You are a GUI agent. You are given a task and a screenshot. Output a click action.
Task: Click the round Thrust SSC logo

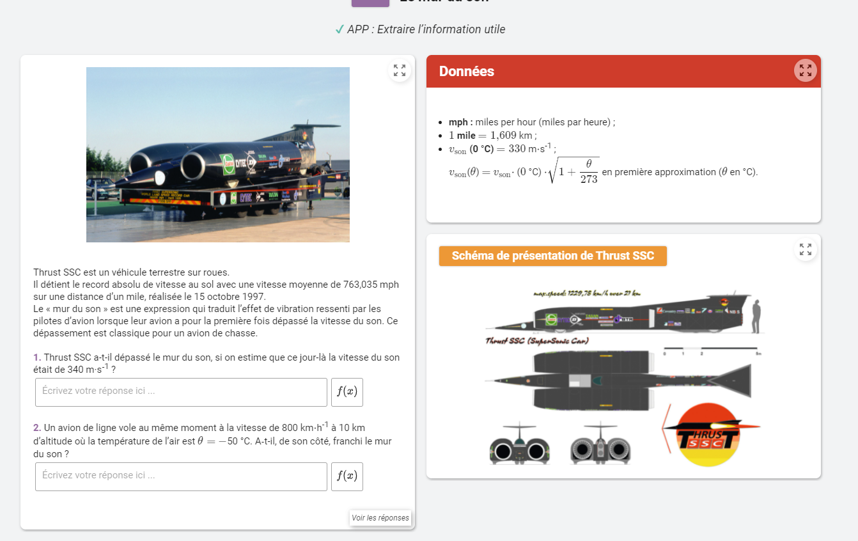click(x=708, y=435)
